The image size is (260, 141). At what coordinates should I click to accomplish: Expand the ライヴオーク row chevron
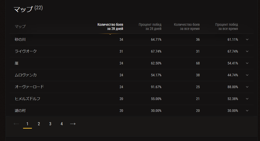pos(247,52)
